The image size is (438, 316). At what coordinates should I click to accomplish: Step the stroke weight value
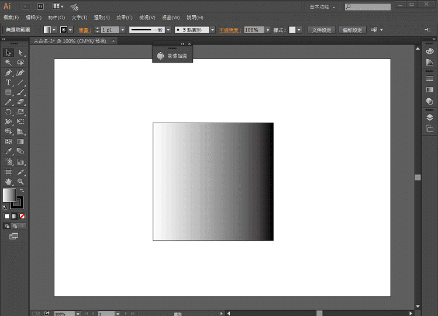click(97, 30)
